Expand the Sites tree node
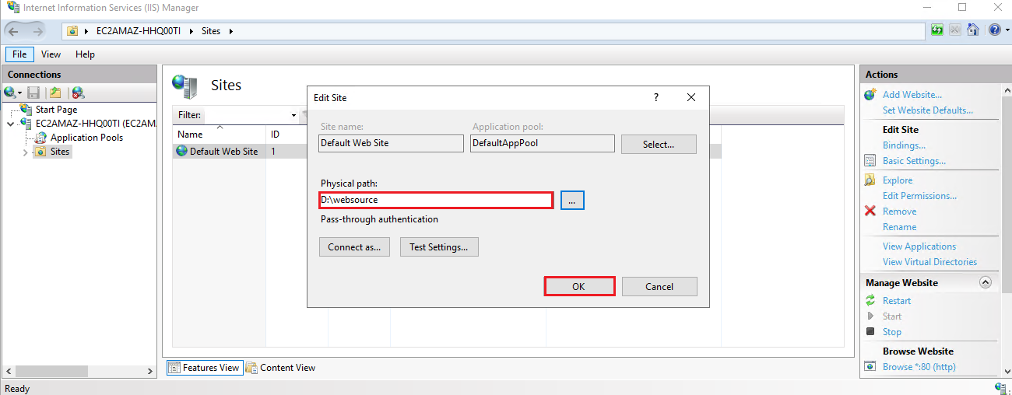Viewport: 1012px width, 395px height. [26, 152]
